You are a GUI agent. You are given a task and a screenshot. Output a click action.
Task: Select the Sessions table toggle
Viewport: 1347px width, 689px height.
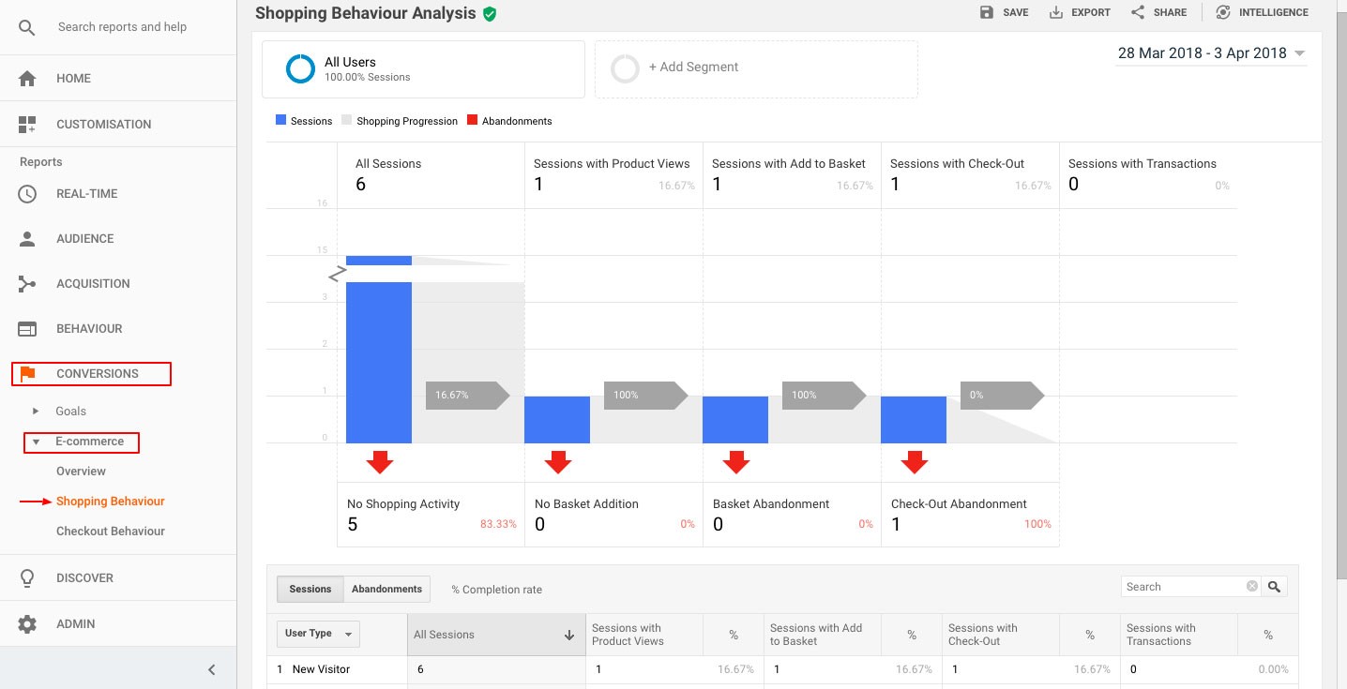pos(310,589)
